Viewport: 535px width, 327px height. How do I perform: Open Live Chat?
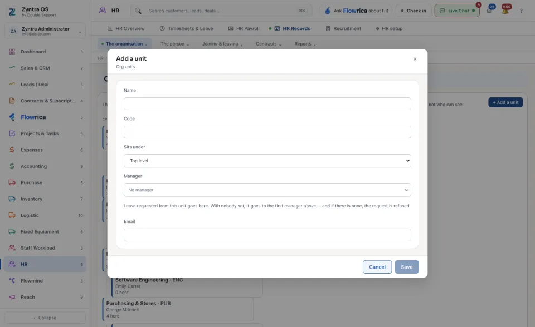457,11
